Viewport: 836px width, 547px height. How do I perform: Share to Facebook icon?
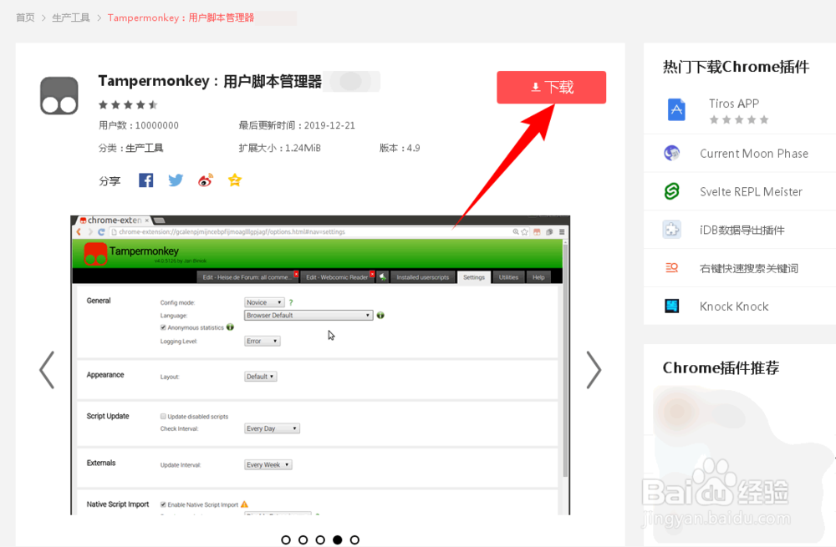pyautogui.click(x=146, y=180)
